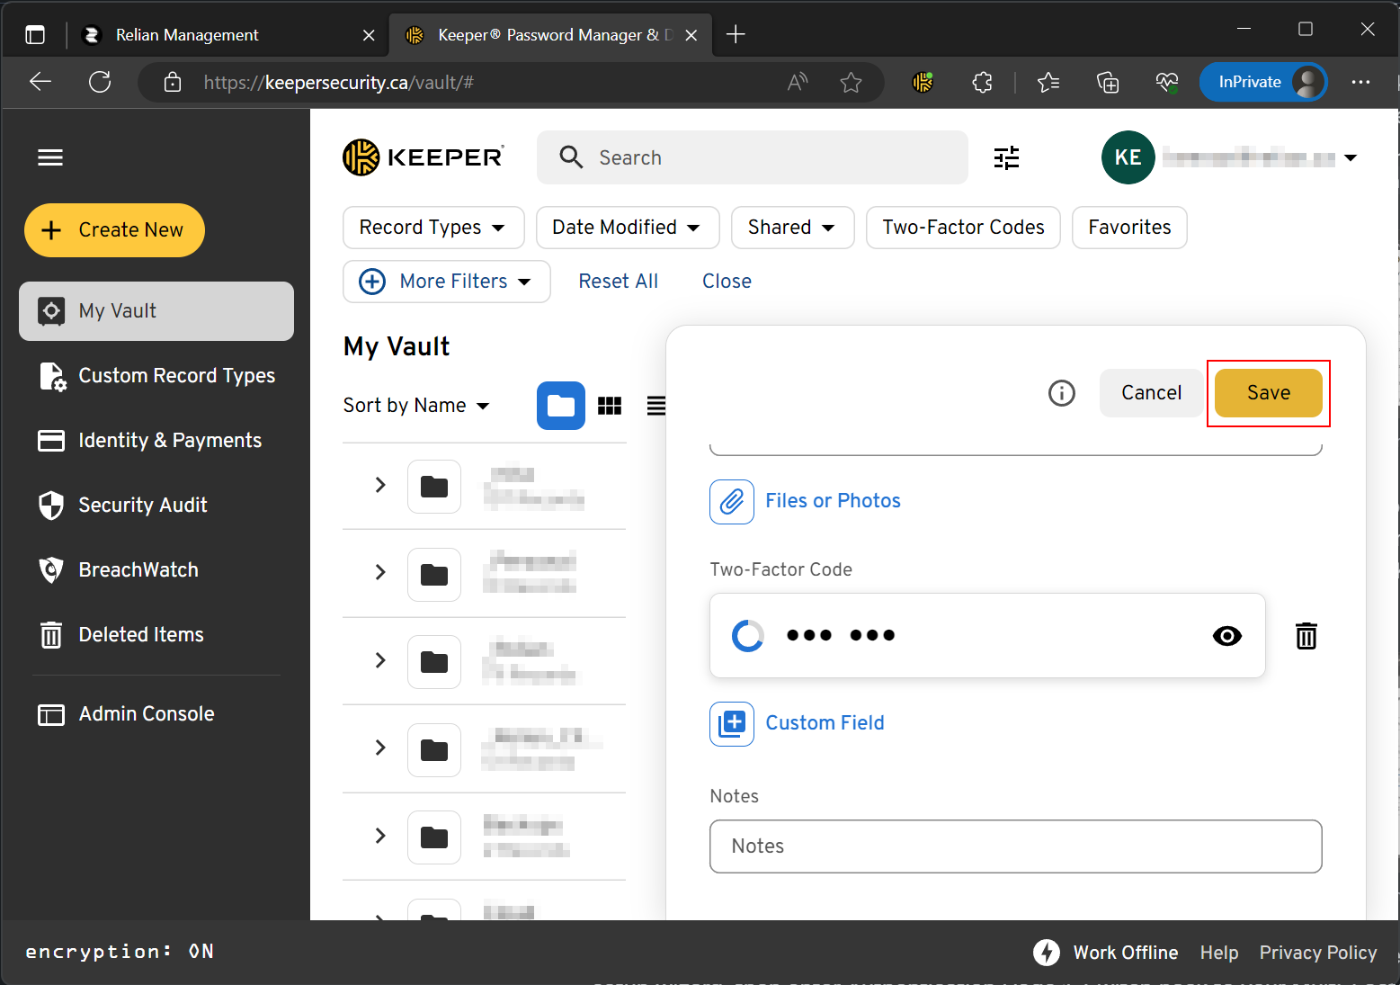Viewport: 1400px width, 985px height.
Task: Expand the second folder in list
Action: 380,573
